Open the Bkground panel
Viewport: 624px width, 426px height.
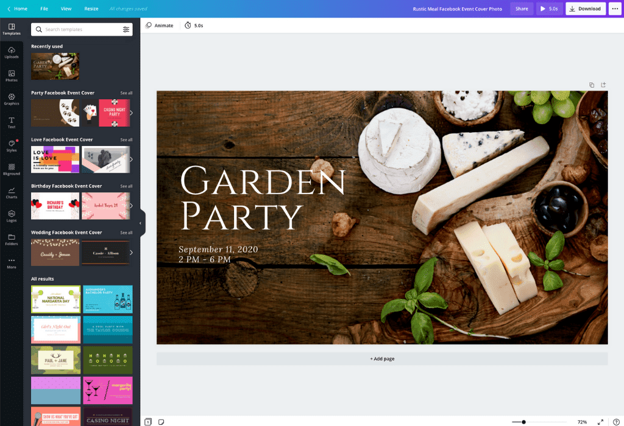12,169
